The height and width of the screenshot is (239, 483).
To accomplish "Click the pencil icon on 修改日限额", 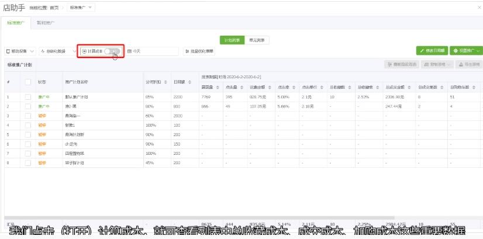I will tap(422, 51).
